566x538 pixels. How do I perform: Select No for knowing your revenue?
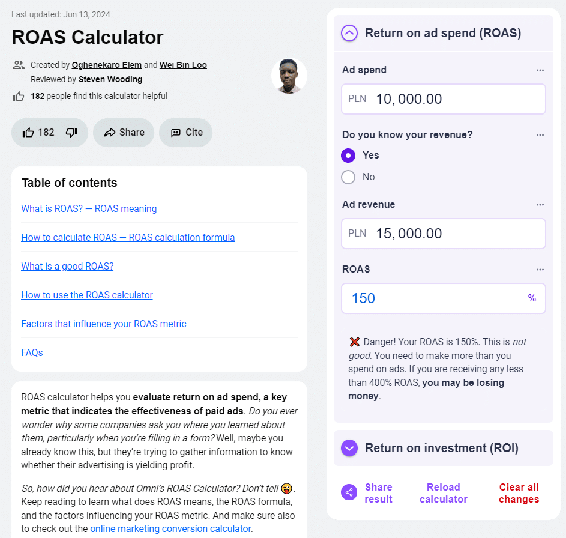348,177
